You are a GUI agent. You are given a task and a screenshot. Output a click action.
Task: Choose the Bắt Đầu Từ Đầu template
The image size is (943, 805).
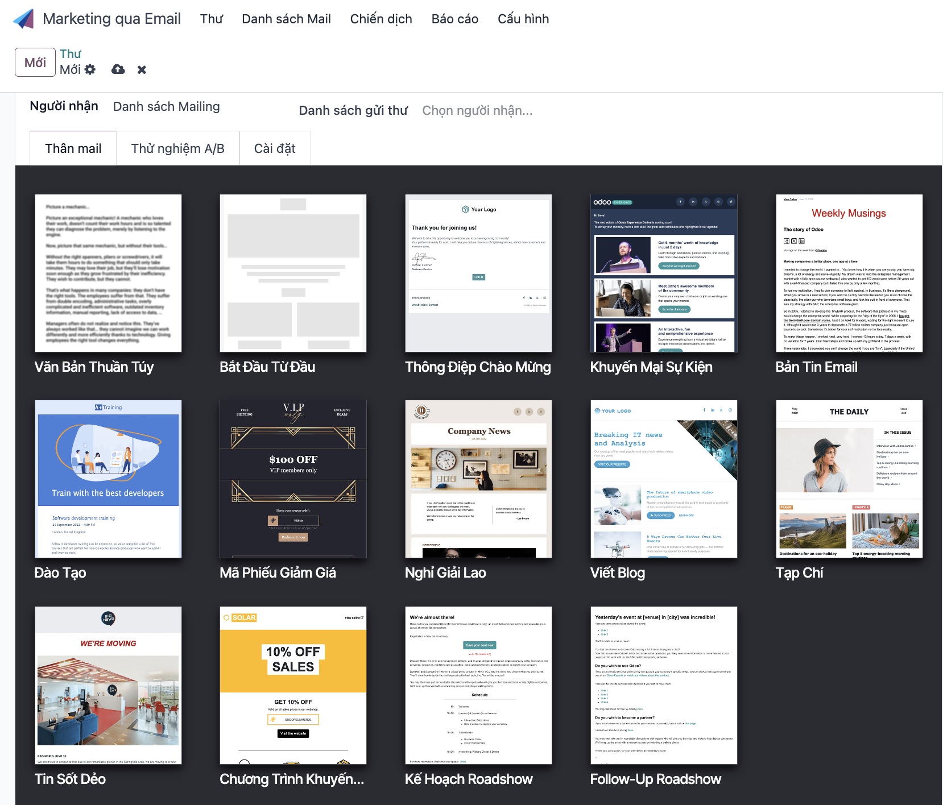point(293,273)
